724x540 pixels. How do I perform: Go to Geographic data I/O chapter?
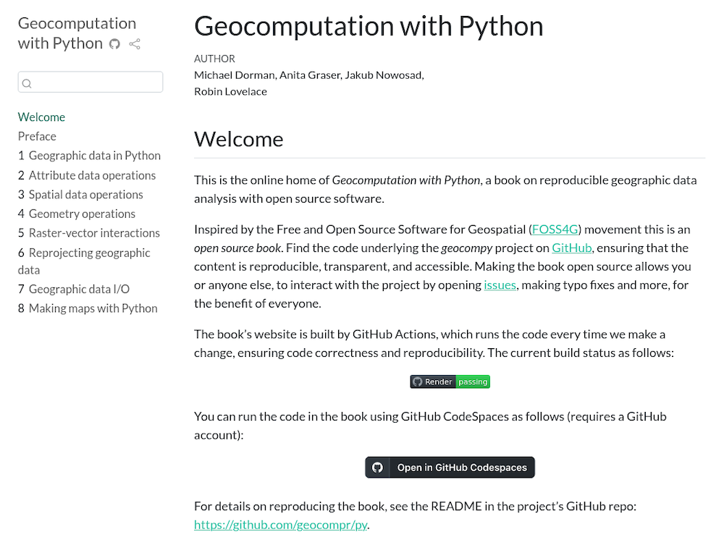(x=74, y=289)
